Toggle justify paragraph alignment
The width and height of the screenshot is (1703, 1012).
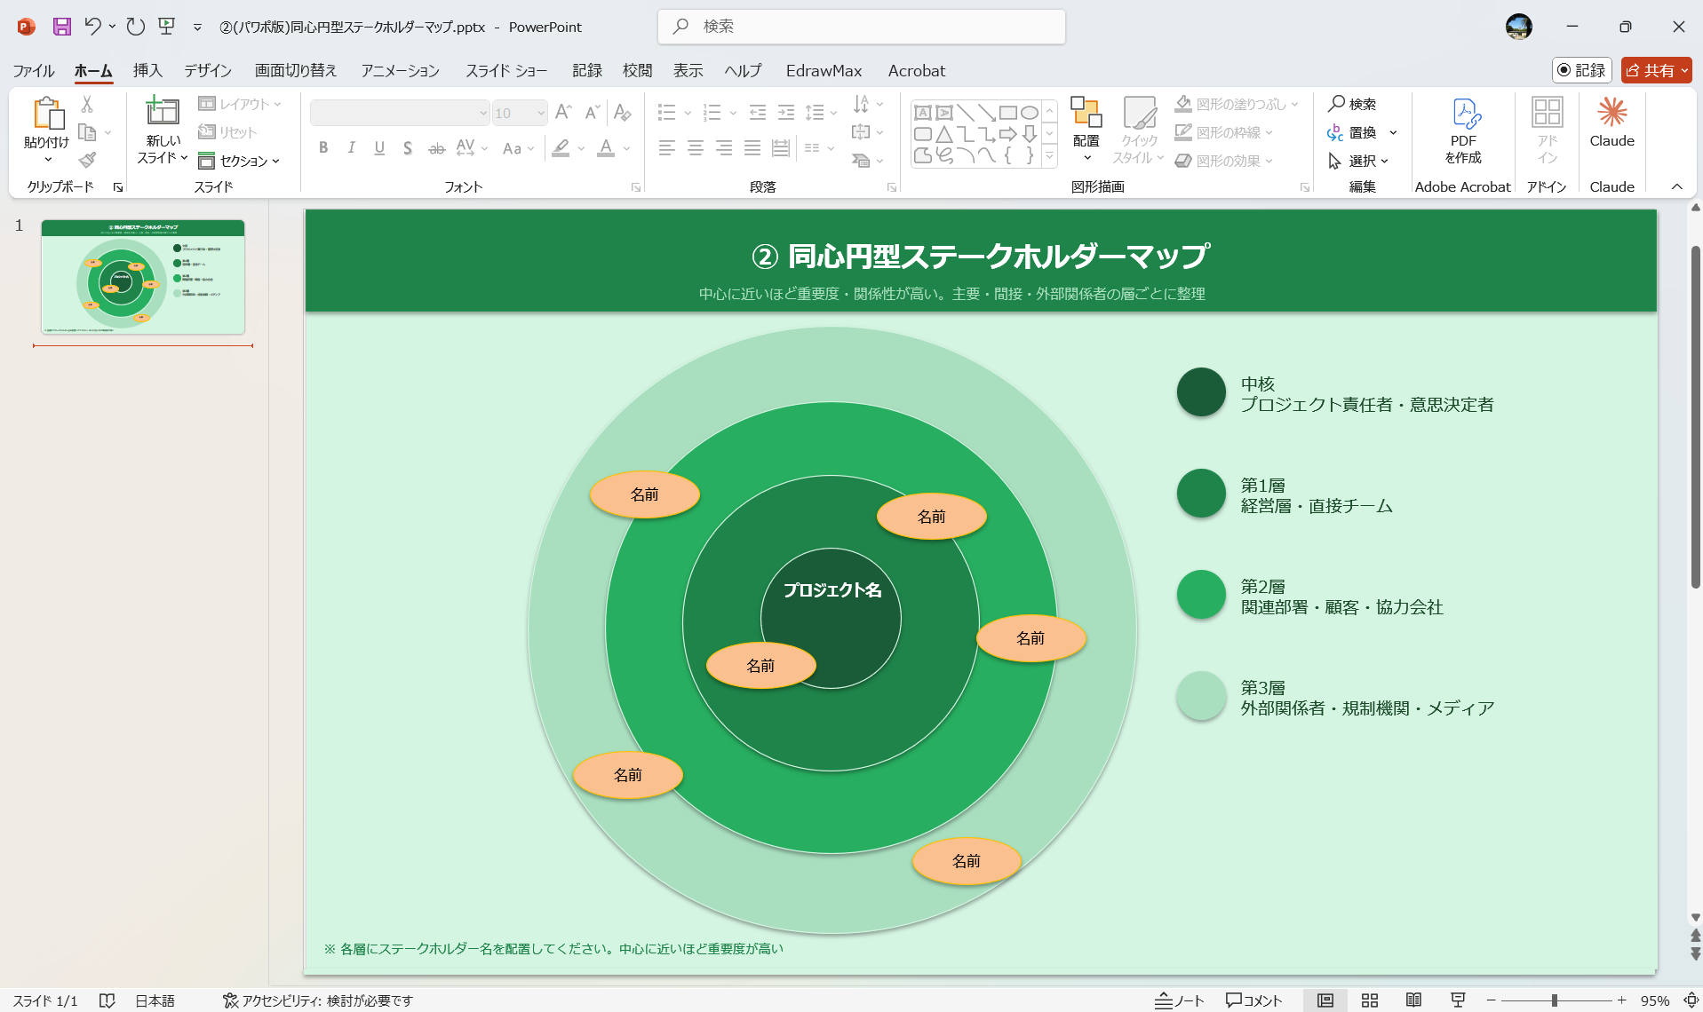[x=752, y=148]
